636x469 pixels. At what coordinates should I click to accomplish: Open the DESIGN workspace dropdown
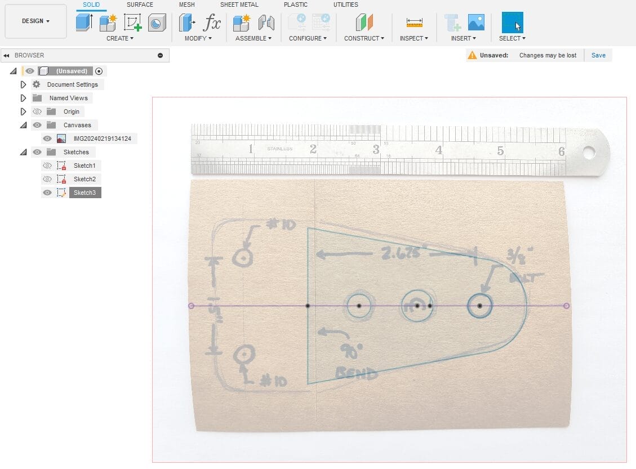coord(35,21)
